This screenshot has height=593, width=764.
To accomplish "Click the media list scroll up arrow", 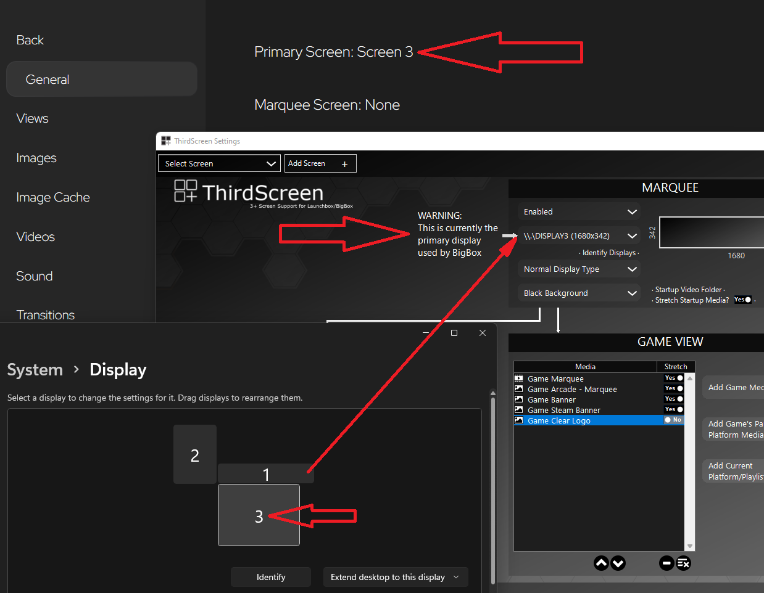I will 690,378.
